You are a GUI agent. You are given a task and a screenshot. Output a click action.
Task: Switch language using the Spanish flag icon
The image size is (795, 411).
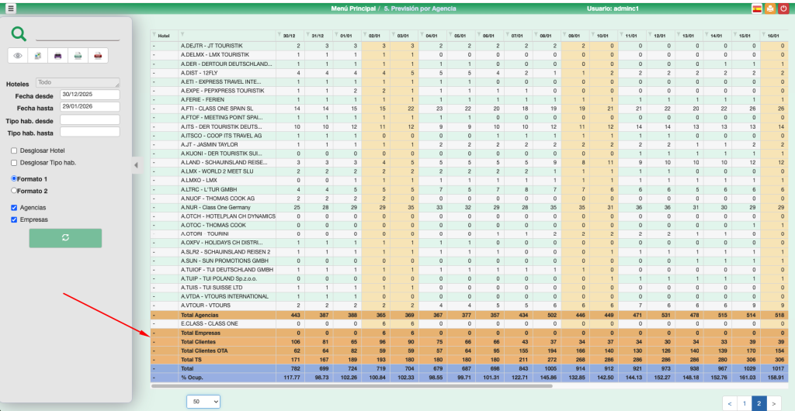tap(756, 9)
